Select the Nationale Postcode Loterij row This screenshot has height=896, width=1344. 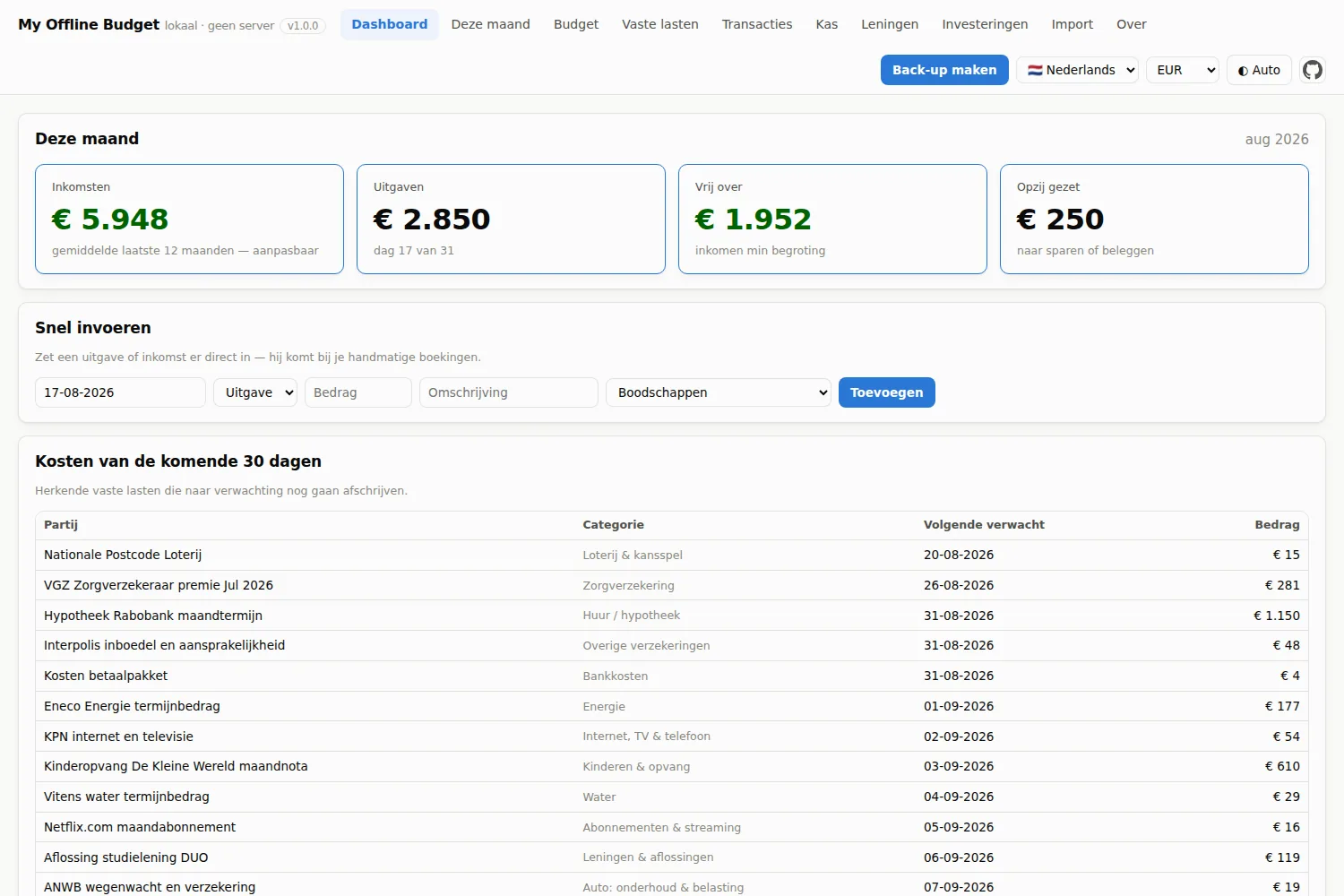[x=672, y=555]
